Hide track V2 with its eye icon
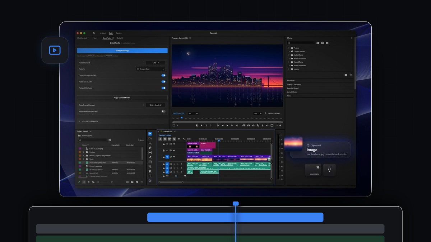Image resolution: width=431 pixels, height=242 pixels. pyautogui.click(x=174, y=150)
